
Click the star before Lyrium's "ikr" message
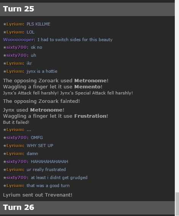pos(5,63)
